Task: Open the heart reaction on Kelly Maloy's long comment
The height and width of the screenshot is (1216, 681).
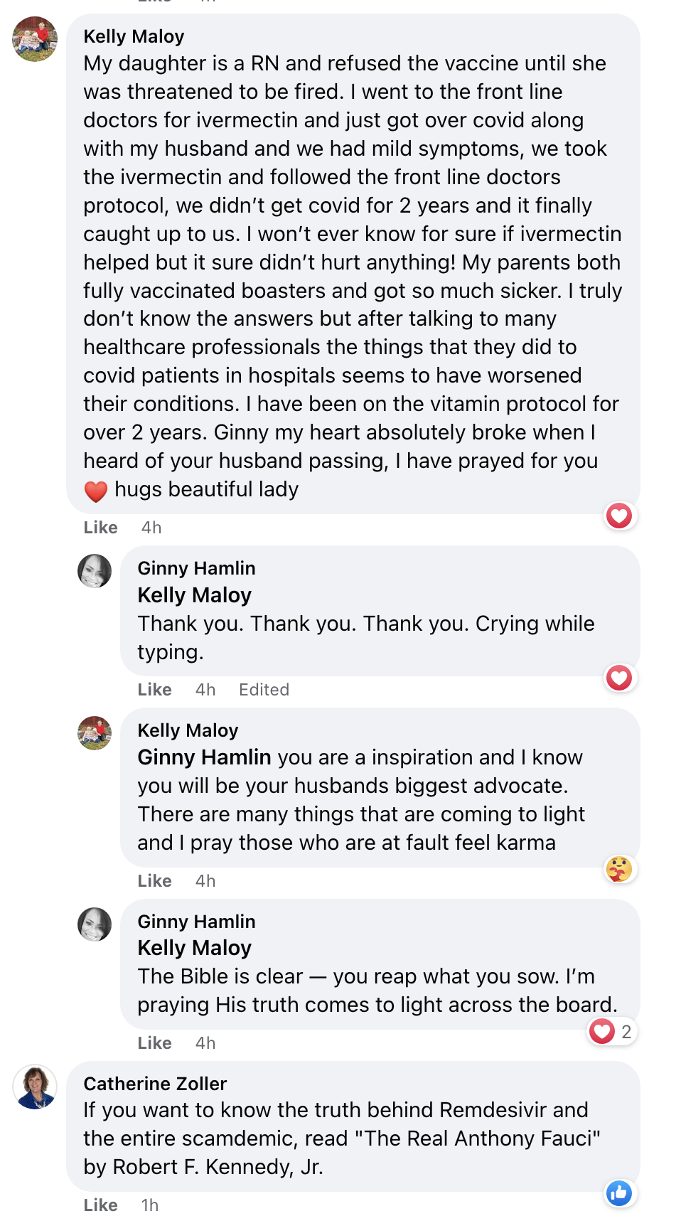Action: pyautogui.click(x=619, y=516)
